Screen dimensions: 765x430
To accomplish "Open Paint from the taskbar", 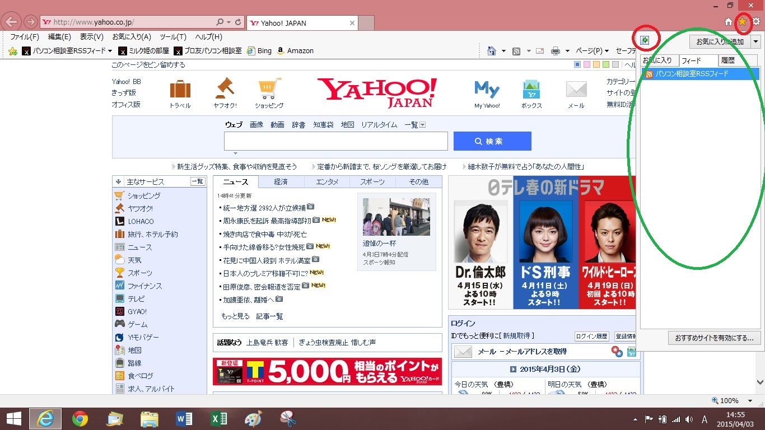I will [x=253, y=419].
